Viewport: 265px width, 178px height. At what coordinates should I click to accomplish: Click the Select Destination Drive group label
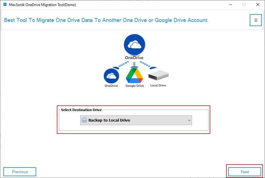click(81, 110)
